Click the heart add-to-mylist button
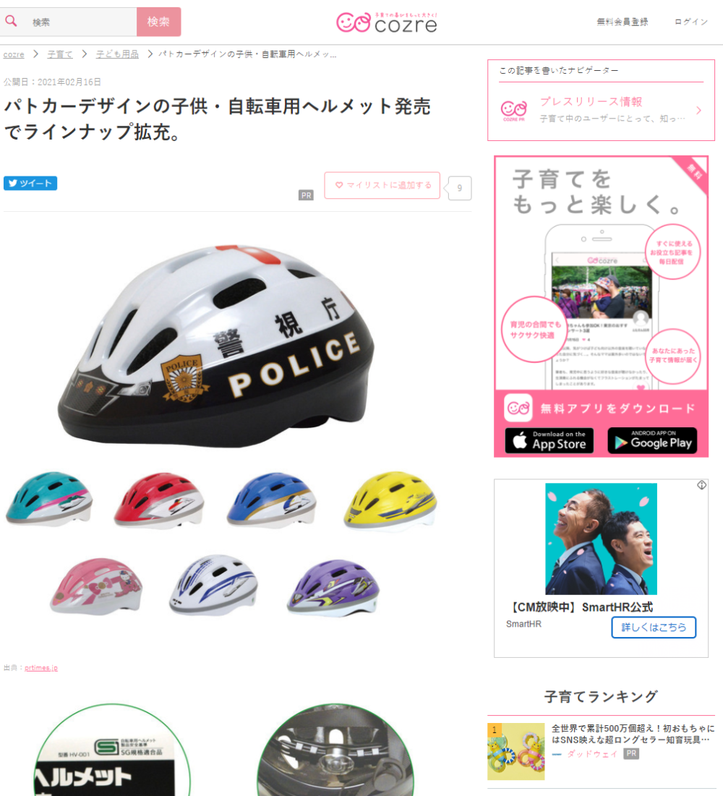The image size is (723, 796). click(382, 185)
